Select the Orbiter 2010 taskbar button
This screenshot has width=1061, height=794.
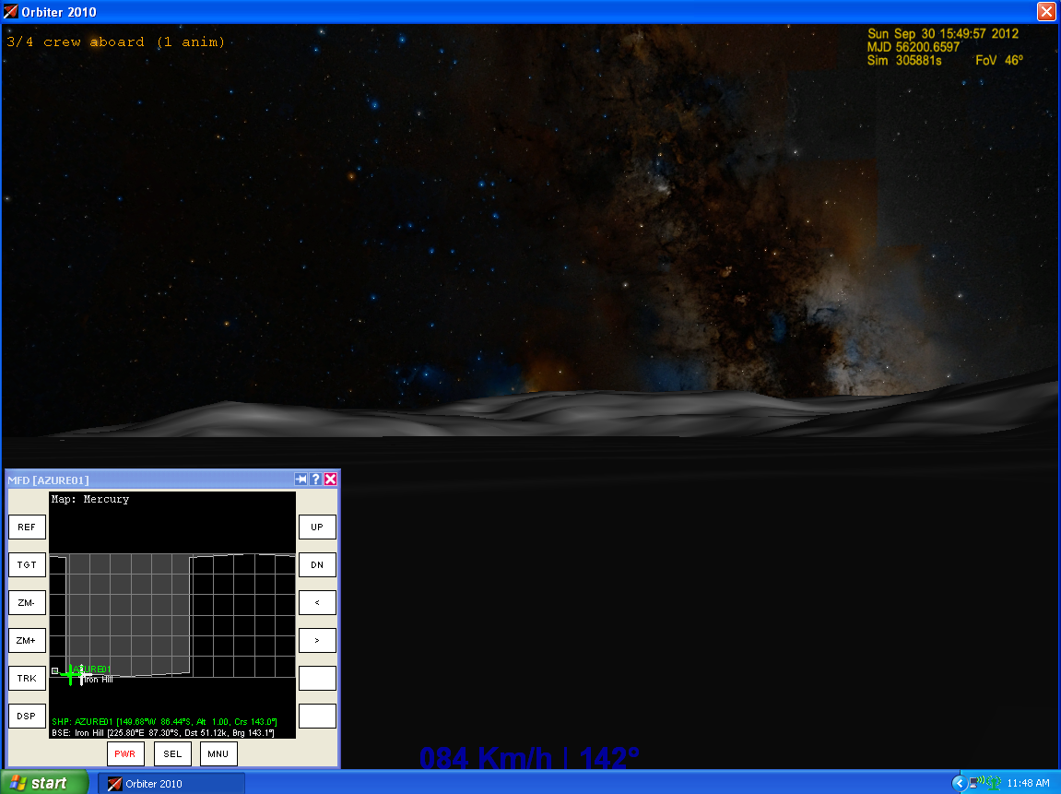(x=171, y=784)
